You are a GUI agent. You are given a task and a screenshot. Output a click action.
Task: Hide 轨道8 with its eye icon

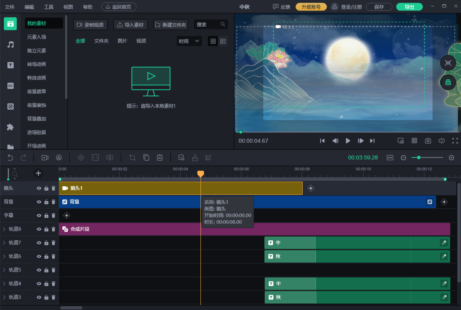pos(39,229)
